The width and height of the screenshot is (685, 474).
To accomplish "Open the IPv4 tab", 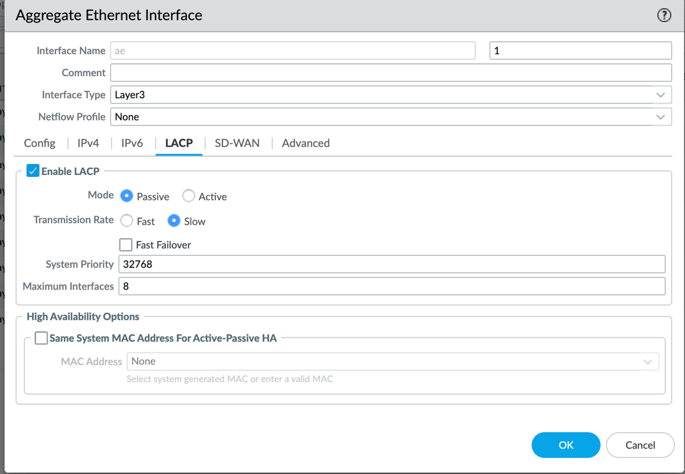I will [88, 143].
